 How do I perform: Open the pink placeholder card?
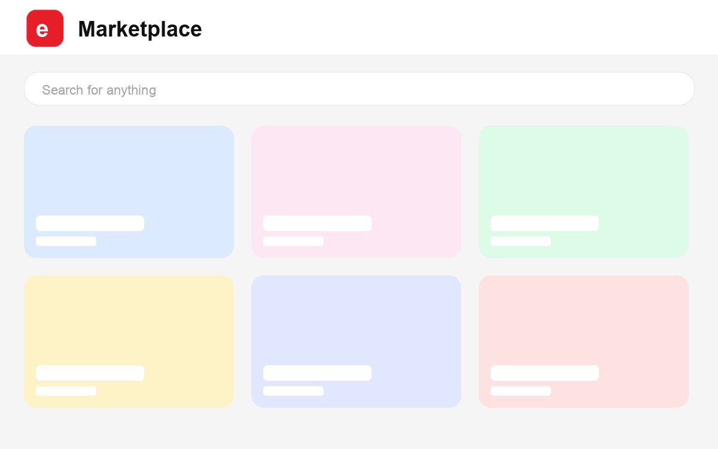[x=356, y=192]
